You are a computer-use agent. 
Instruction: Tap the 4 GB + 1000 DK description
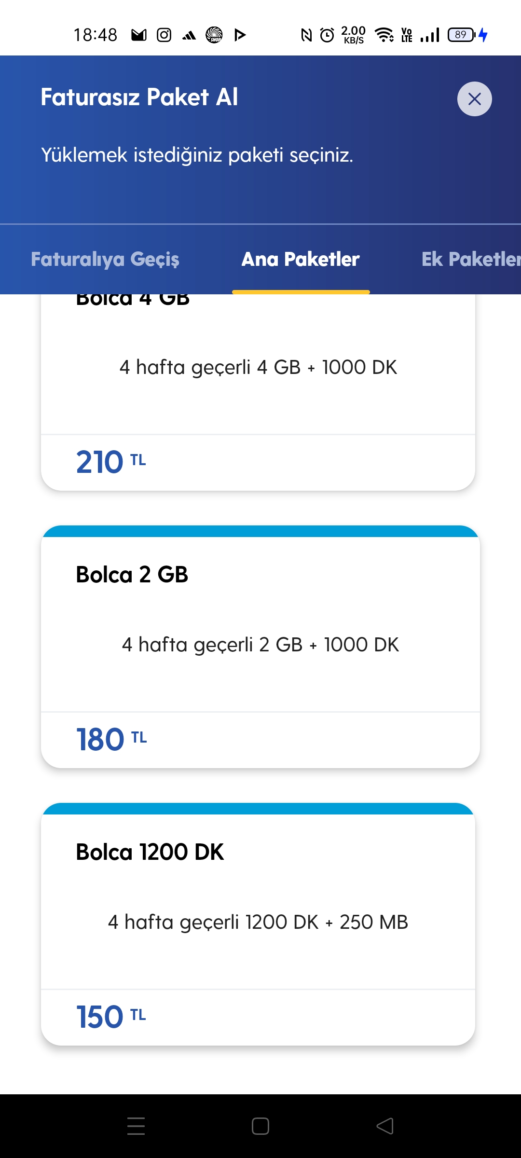click(258, 367)
